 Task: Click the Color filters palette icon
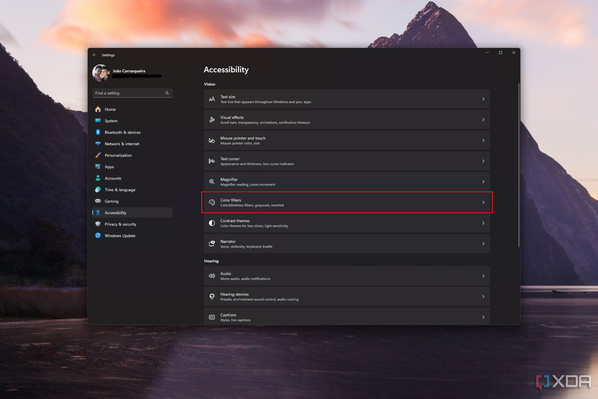click(212, 202)
